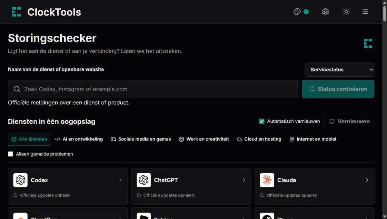387x219 pixels.
Task: Open the hamburger menu
Action: (365, 12)
